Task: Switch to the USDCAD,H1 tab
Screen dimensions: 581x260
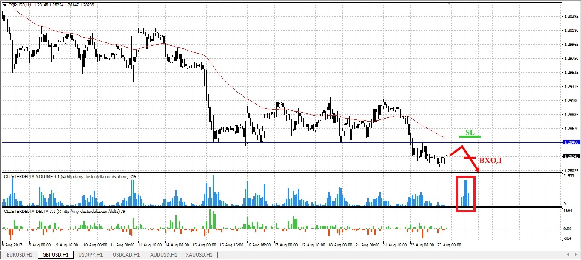Action: tap(126, 255)
